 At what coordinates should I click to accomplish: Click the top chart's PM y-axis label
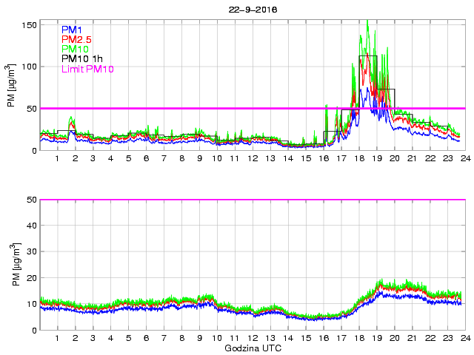pyautogui.click(x=11, y=87)
